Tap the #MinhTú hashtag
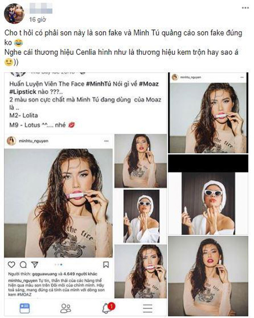The image size is (254, 318). tap(99, 84)
